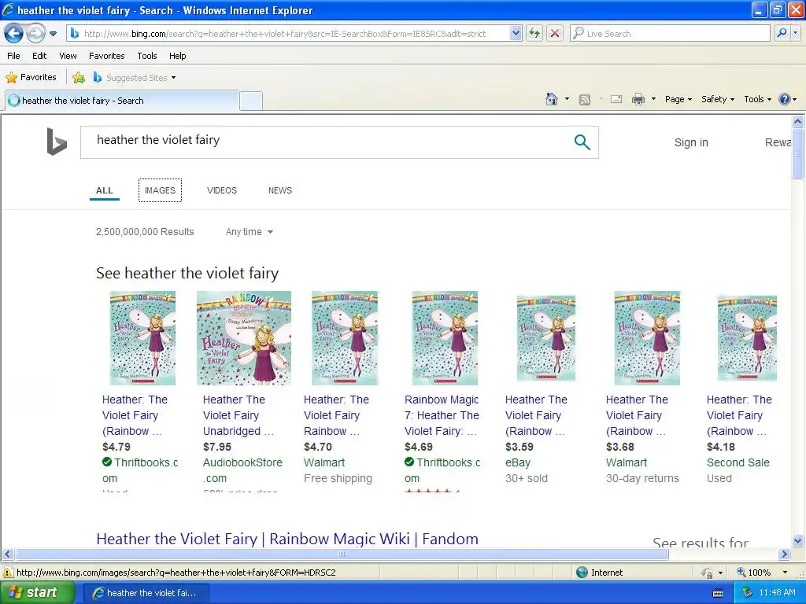This screenshot has height=604, width=806.
Task: Click the Bing search magnifier icon
Action: (582, 142)
